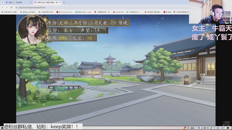Go back to previous page
Viewport: 232px width, 130px height.
3,8
